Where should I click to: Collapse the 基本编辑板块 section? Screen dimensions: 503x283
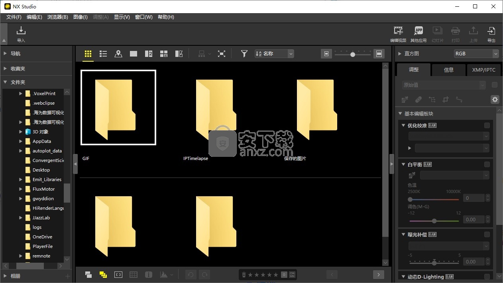[x=401, y=113]
